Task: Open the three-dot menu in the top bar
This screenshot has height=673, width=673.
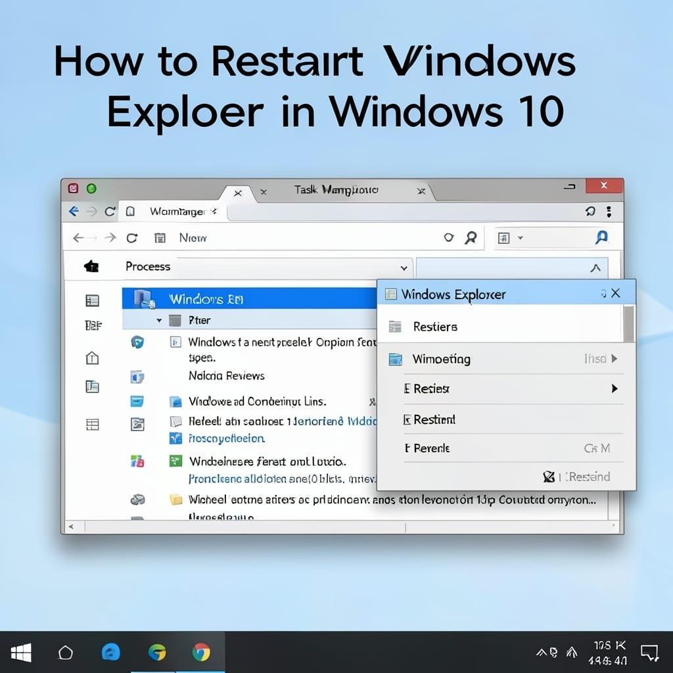Action: [x=609, y=211]
